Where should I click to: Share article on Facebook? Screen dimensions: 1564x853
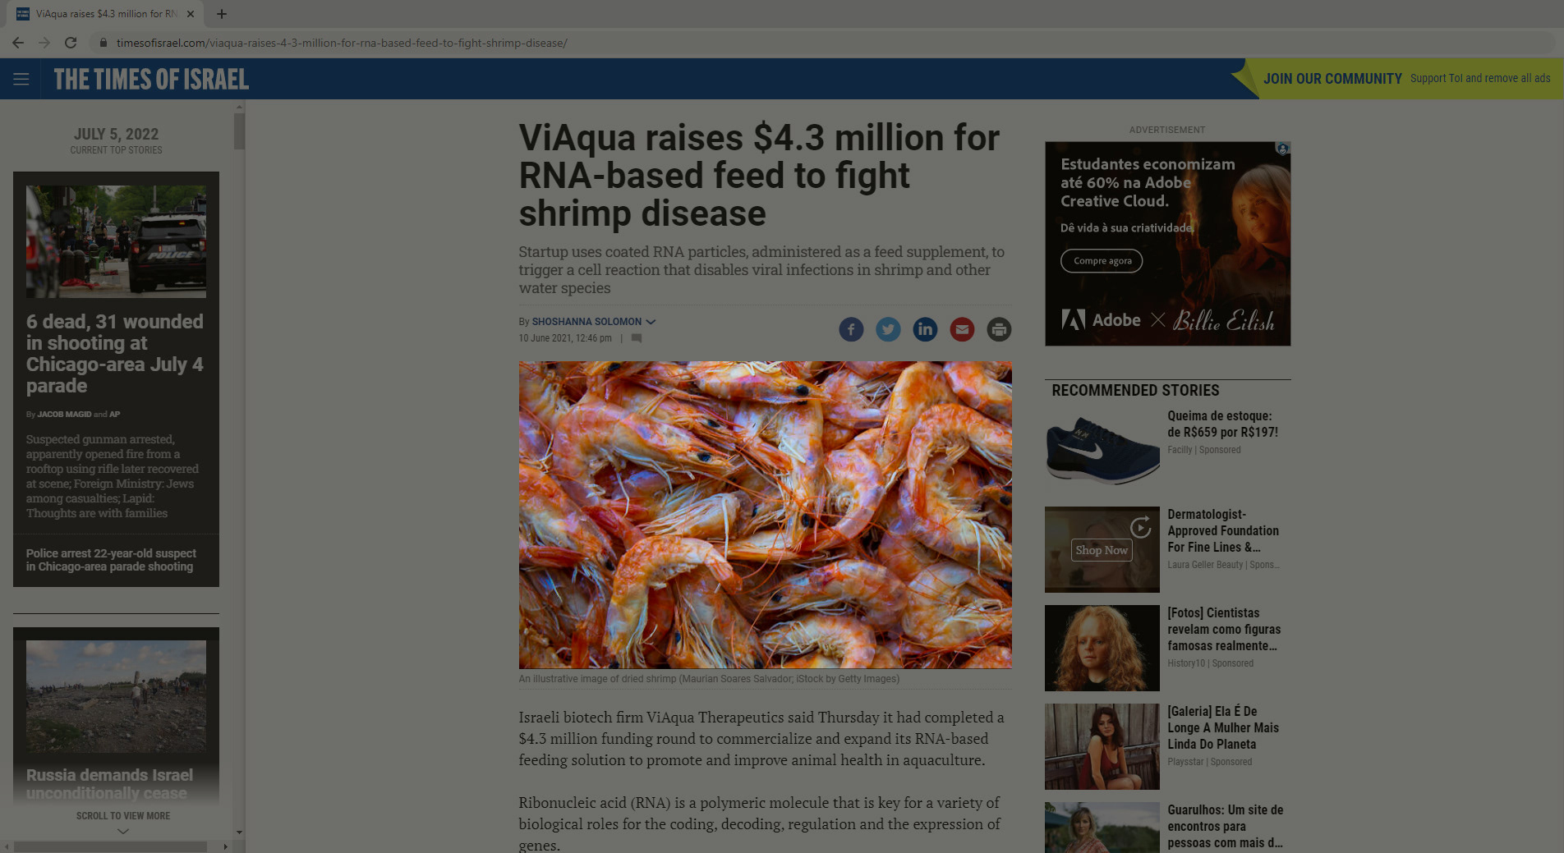click(x=851, y=329)
